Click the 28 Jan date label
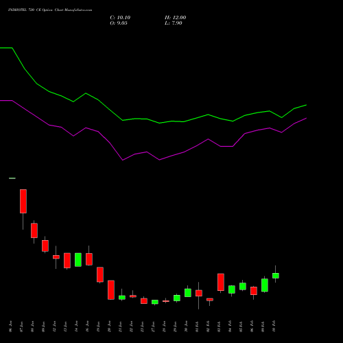 pyautogui.click(x=164, y=327)
